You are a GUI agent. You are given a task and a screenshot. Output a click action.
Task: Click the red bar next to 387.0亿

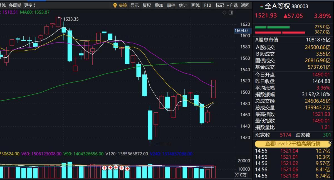(280, 32)
